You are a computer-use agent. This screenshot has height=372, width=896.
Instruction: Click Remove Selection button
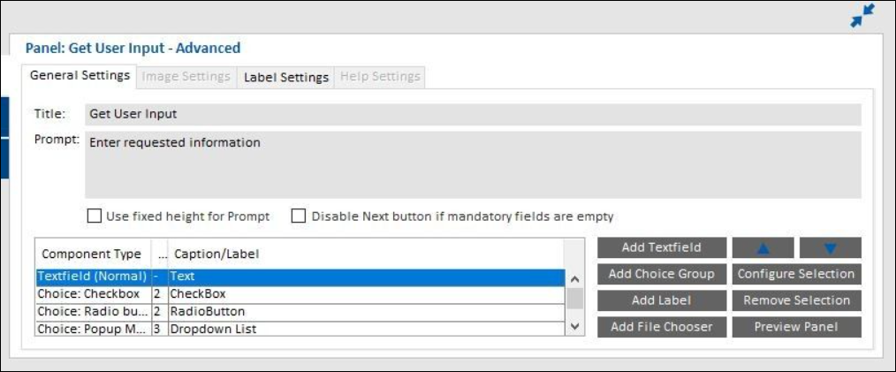click(x=795, y=300)
